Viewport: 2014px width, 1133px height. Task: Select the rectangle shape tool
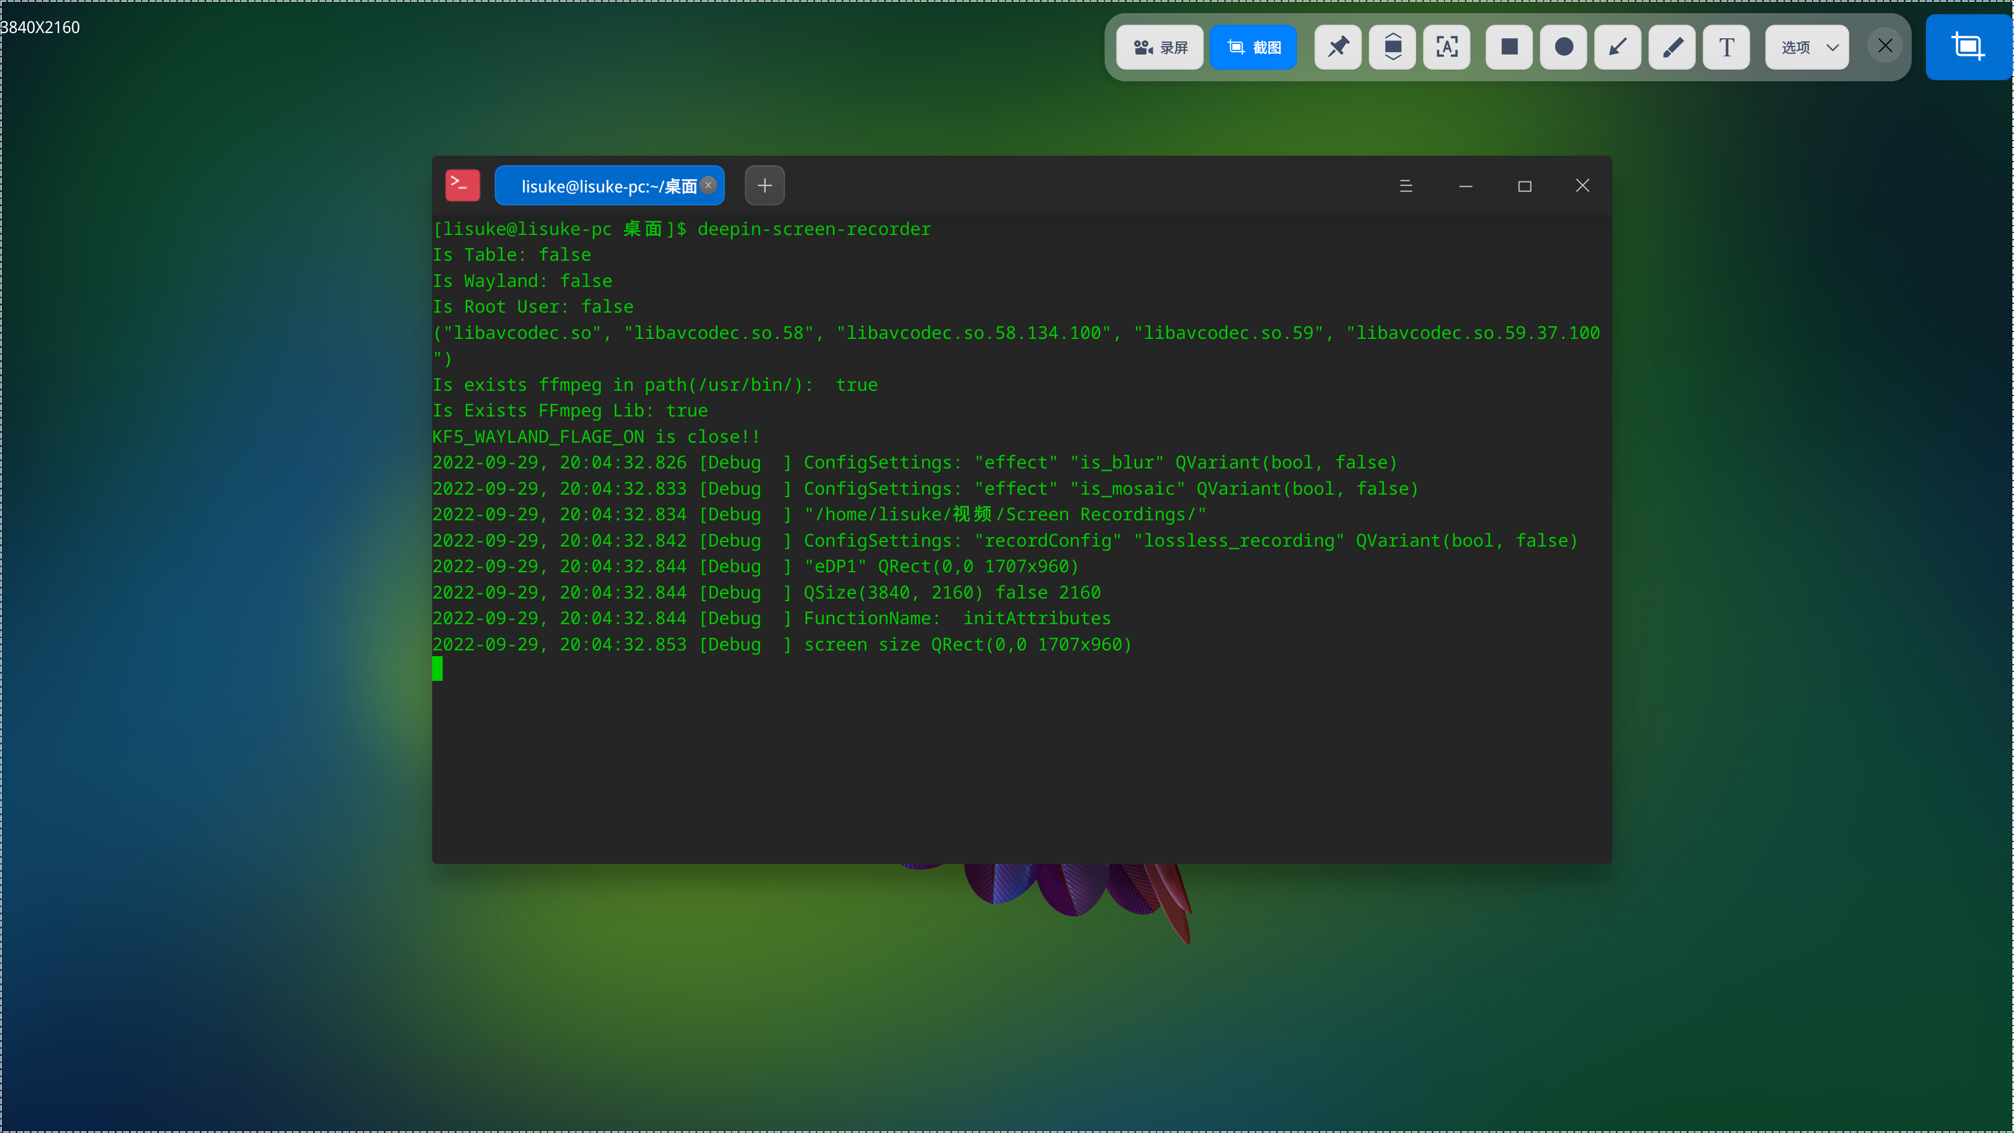click(1509, 47)
